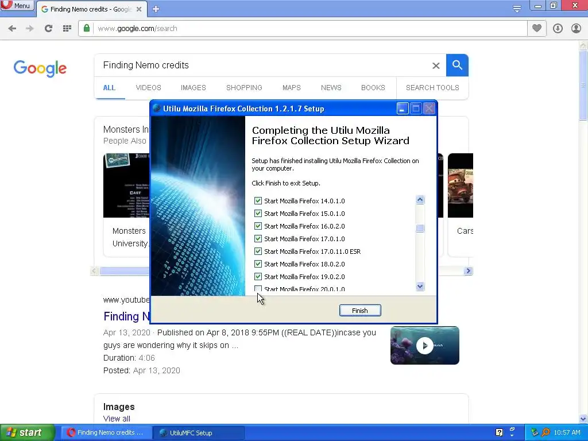Click the orange magnifier tray icon
The height and width of the screenshot is (441, 588).
(546, 432)
